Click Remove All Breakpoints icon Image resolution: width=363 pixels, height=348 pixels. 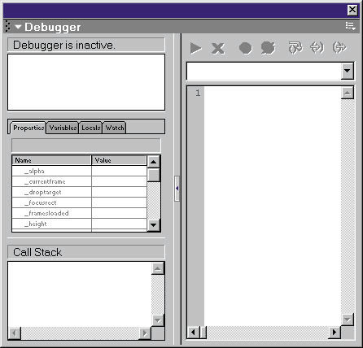(x=268, y=48)
